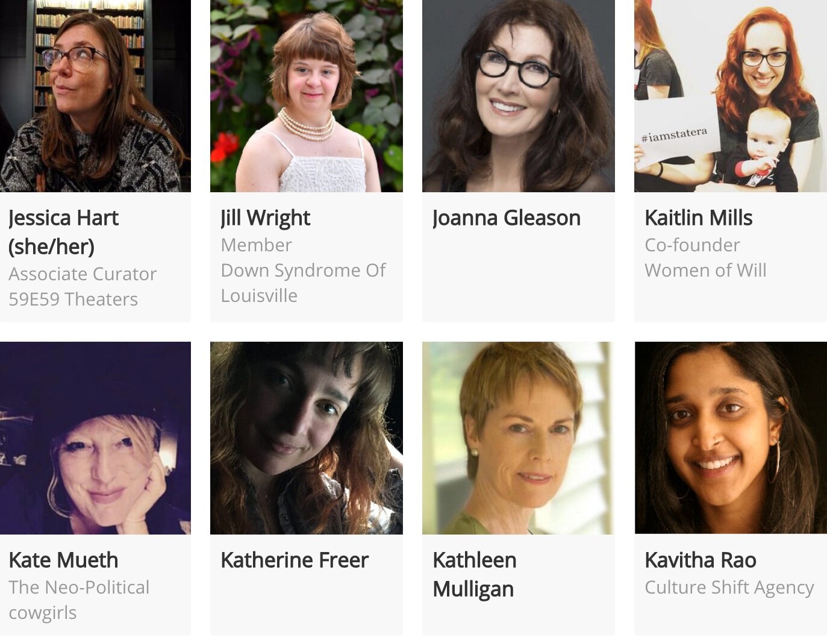This screenshot has height=637, width=827.
Task: Open Jessica Hart's profile photo
Action: (x=95, y=96)
